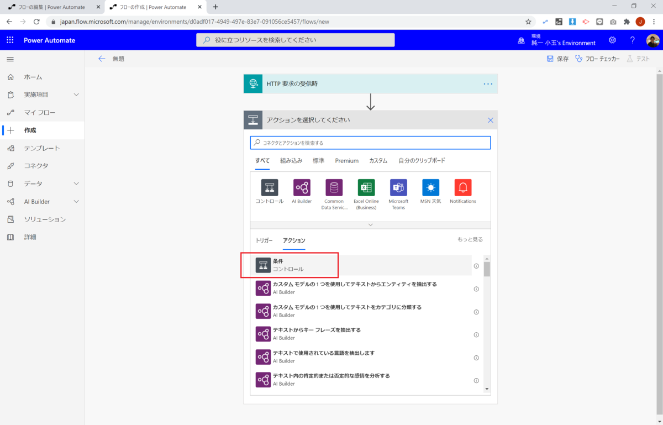Select the コントロール connector icon
The width and height of the screenshot is (663, 425).
pyautogui.click(x=270, y=188)
